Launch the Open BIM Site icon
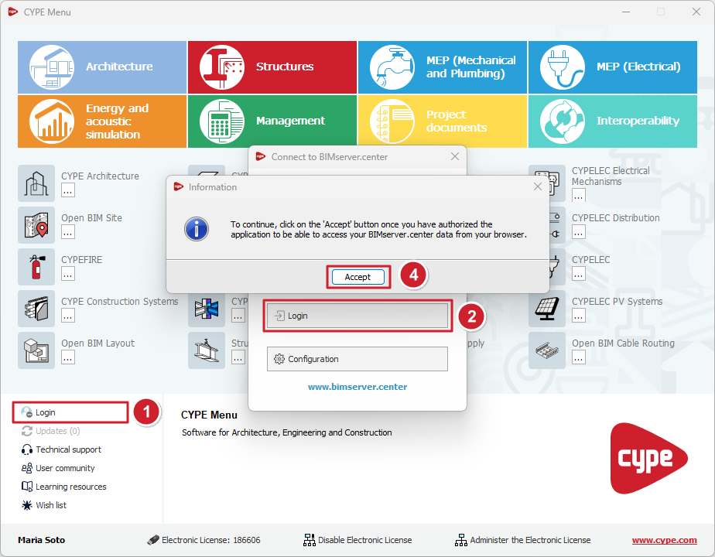The image size is (715, 557). (36, 225)
